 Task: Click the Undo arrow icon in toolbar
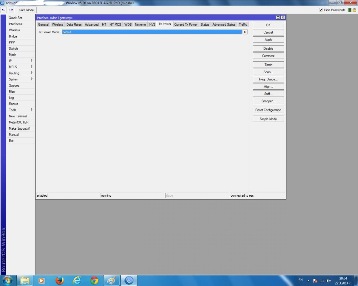(4, 10)
